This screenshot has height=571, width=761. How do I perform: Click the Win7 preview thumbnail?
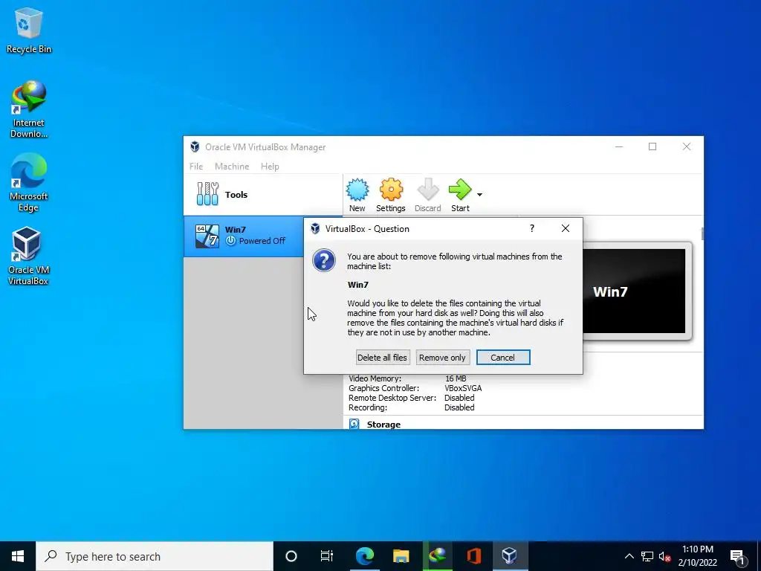pyautogui.click(x=633, y=291)
